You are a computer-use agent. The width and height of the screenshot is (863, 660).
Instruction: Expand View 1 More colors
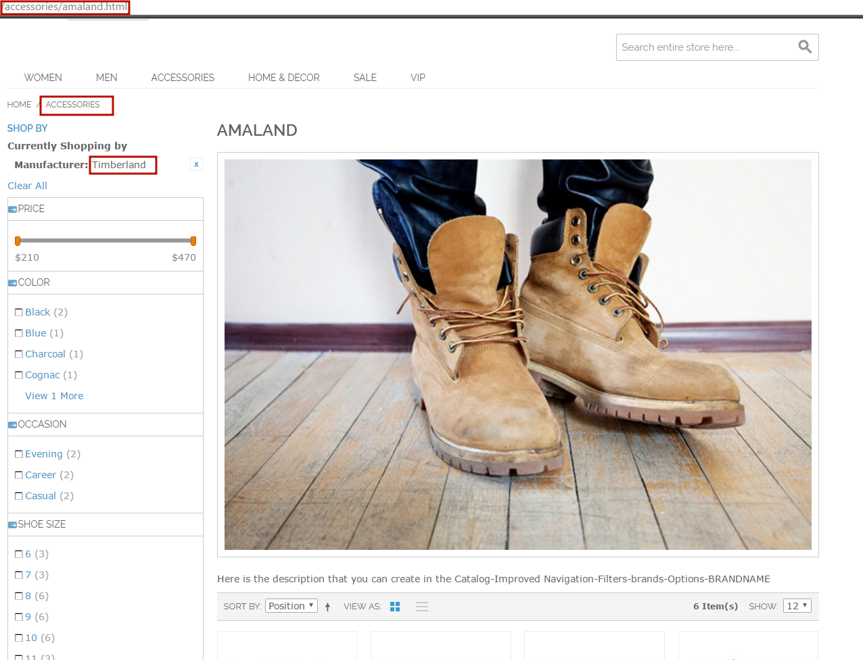pyautogui.click(x=54, y=396)
